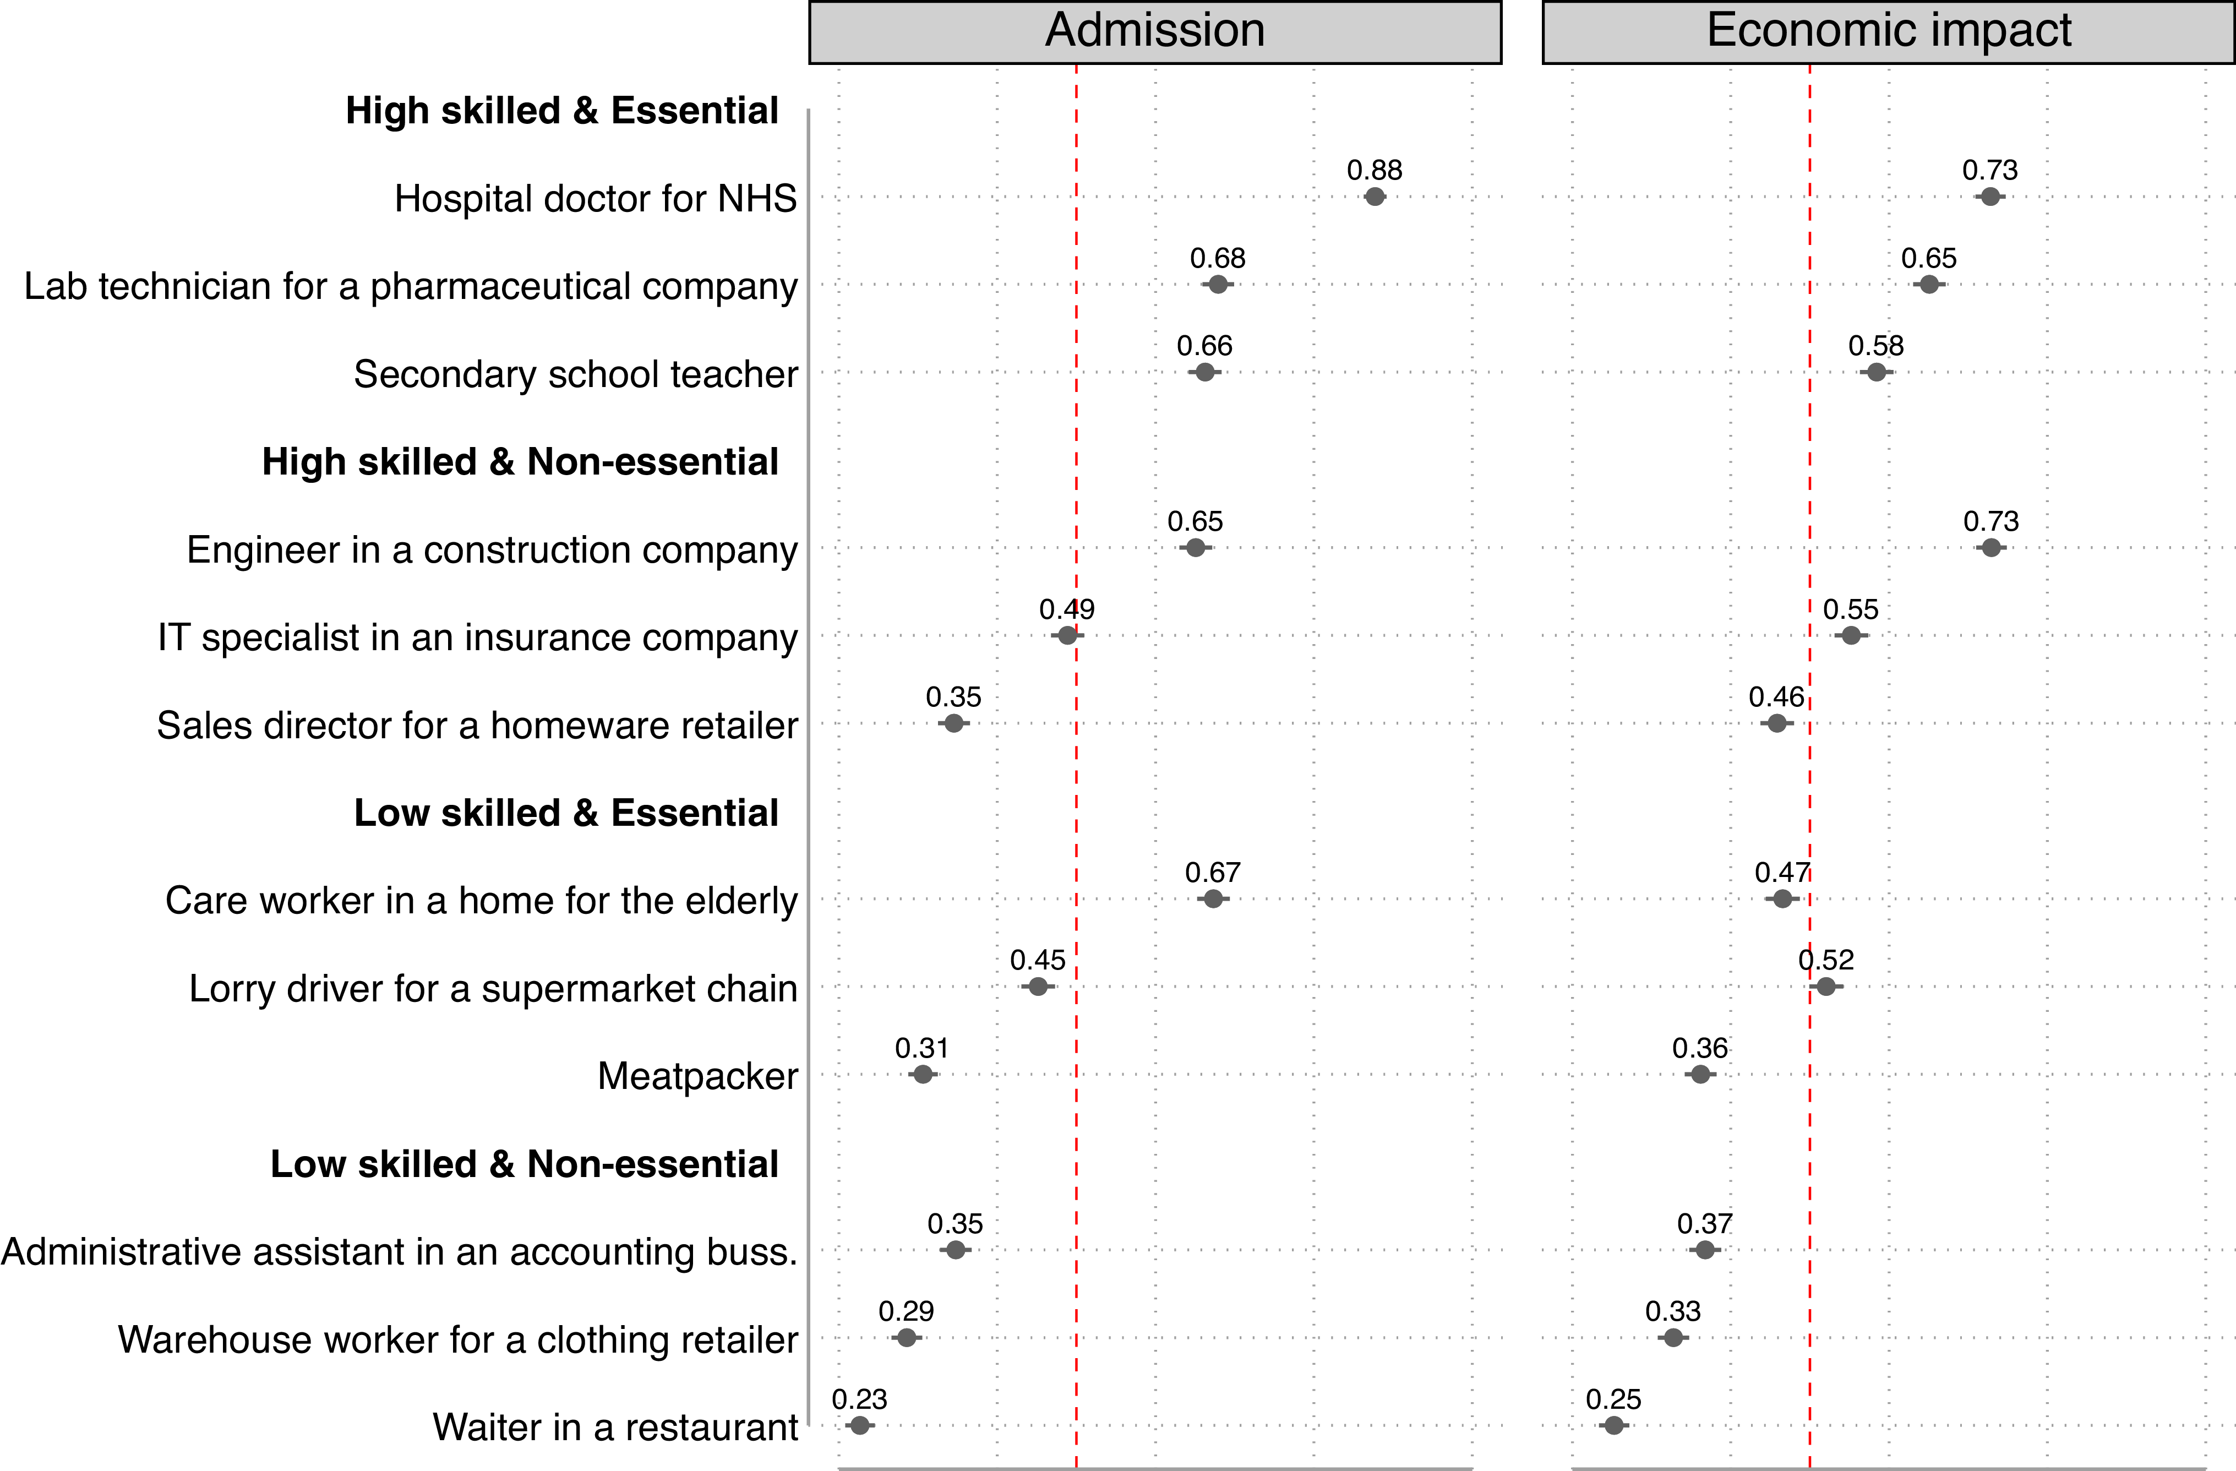Click the 0.29 Admission value for Warehouse worker
This screenshot has height=1471, width=2236.
point(907,1311)
